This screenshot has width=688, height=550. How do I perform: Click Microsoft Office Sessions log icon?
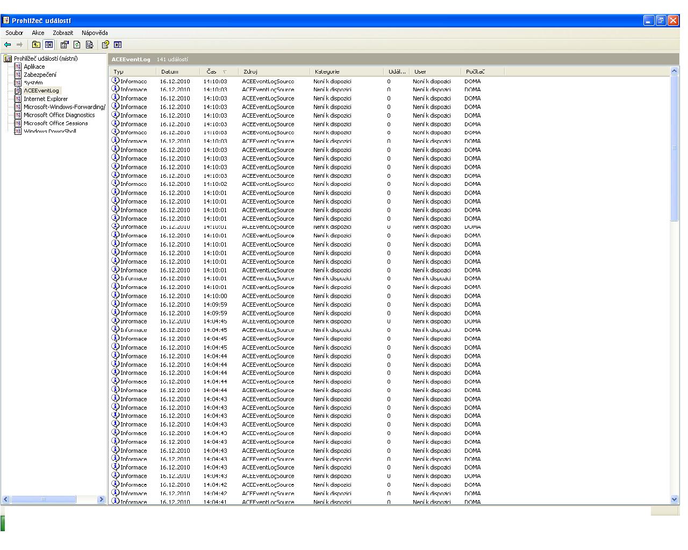click(x=18, y=123)
